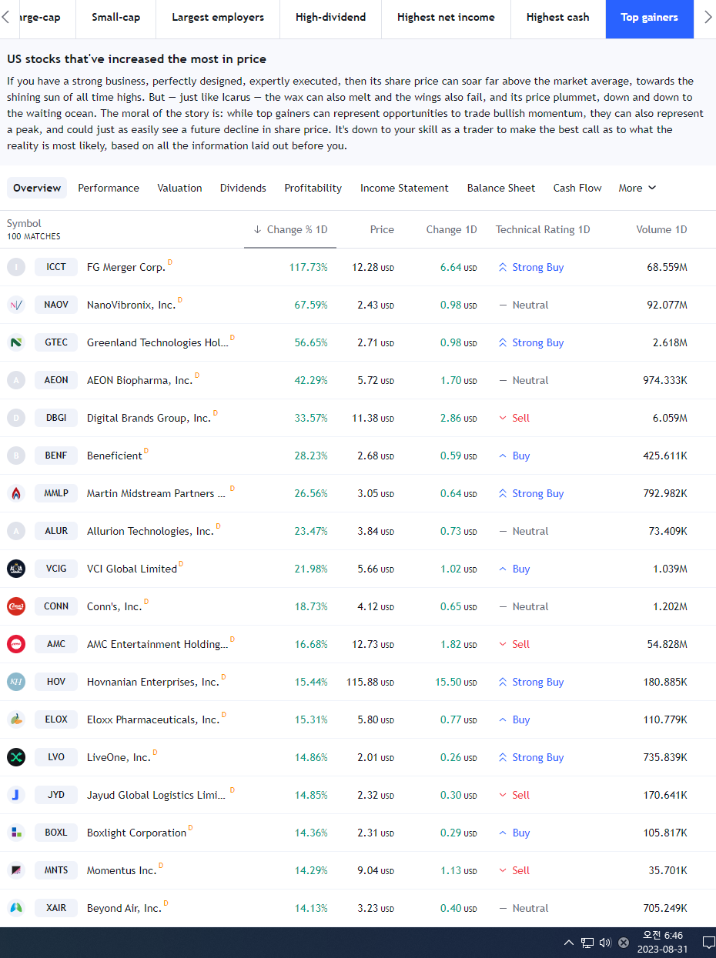Sort by Technical Rating 1D header
The height and width of the screenshot is (958, 716).
[543, 229]
